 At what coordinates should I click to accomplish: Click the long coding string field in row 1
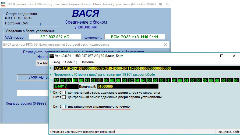(x=147, y=68)
